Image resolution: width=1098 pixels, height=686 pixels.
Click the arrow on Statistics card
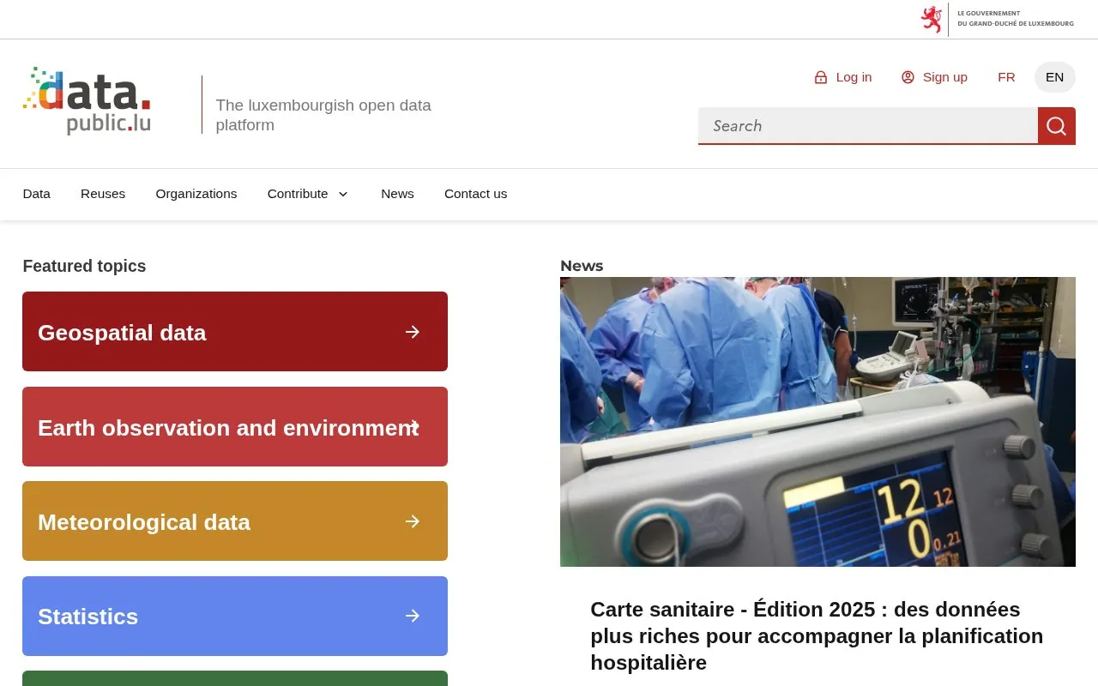pyautogui.click(x=413, y=616)
